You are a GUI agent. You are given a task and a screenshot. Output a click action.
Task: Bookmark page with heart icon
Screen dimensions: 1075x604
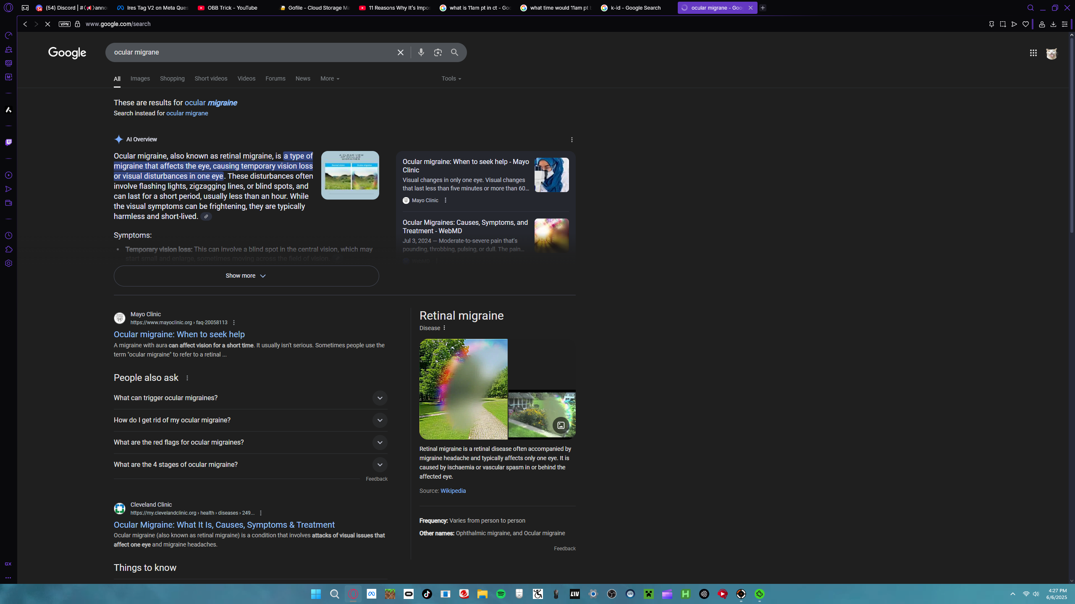1025,24
